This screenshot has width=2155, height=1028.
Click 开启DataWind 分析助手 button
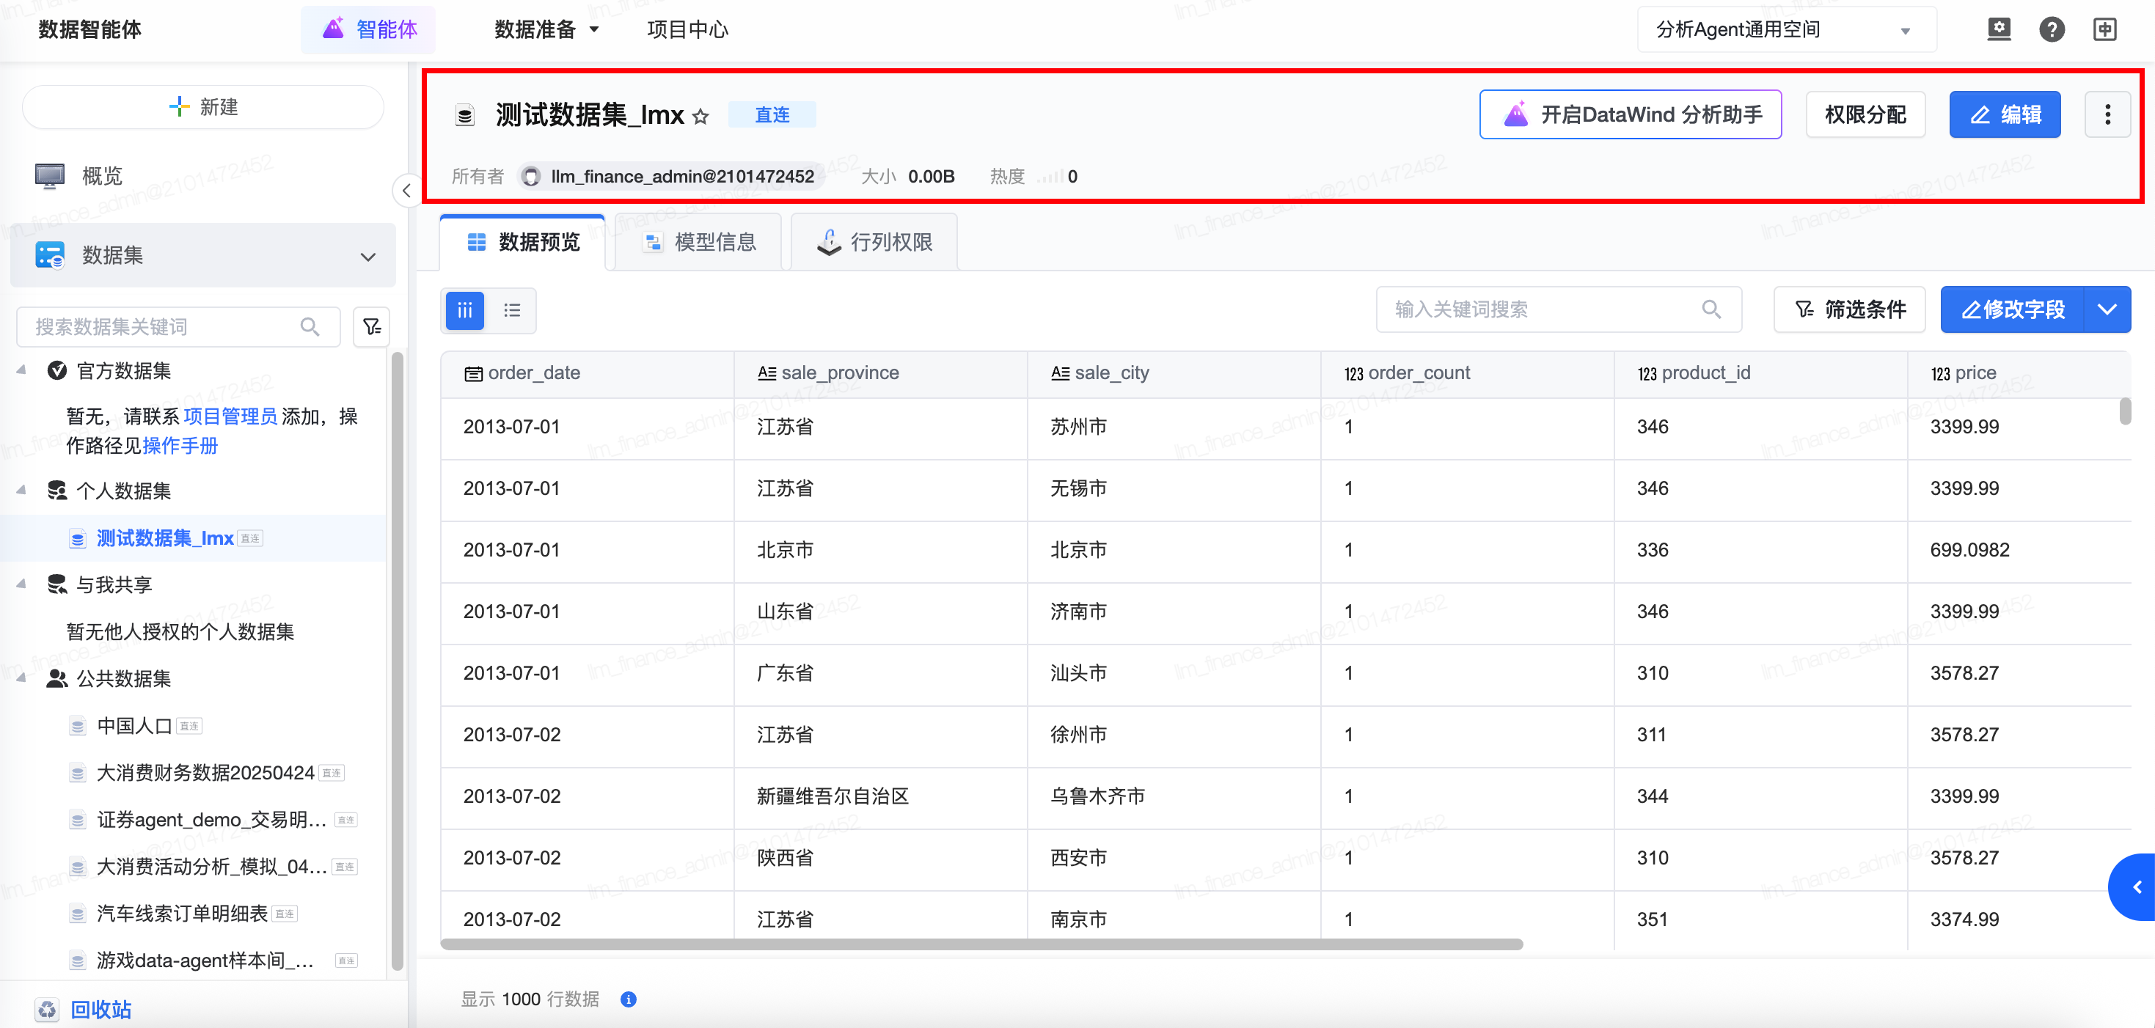coord(1630,114)
